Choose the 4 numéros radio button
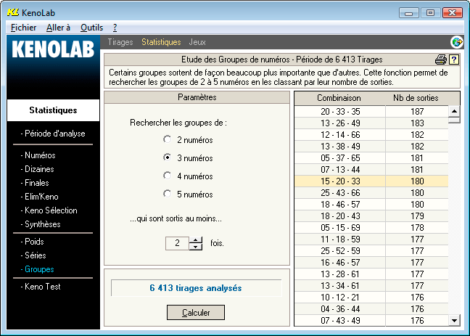Viewport: 470px width, 336px height. coord(168,176)
